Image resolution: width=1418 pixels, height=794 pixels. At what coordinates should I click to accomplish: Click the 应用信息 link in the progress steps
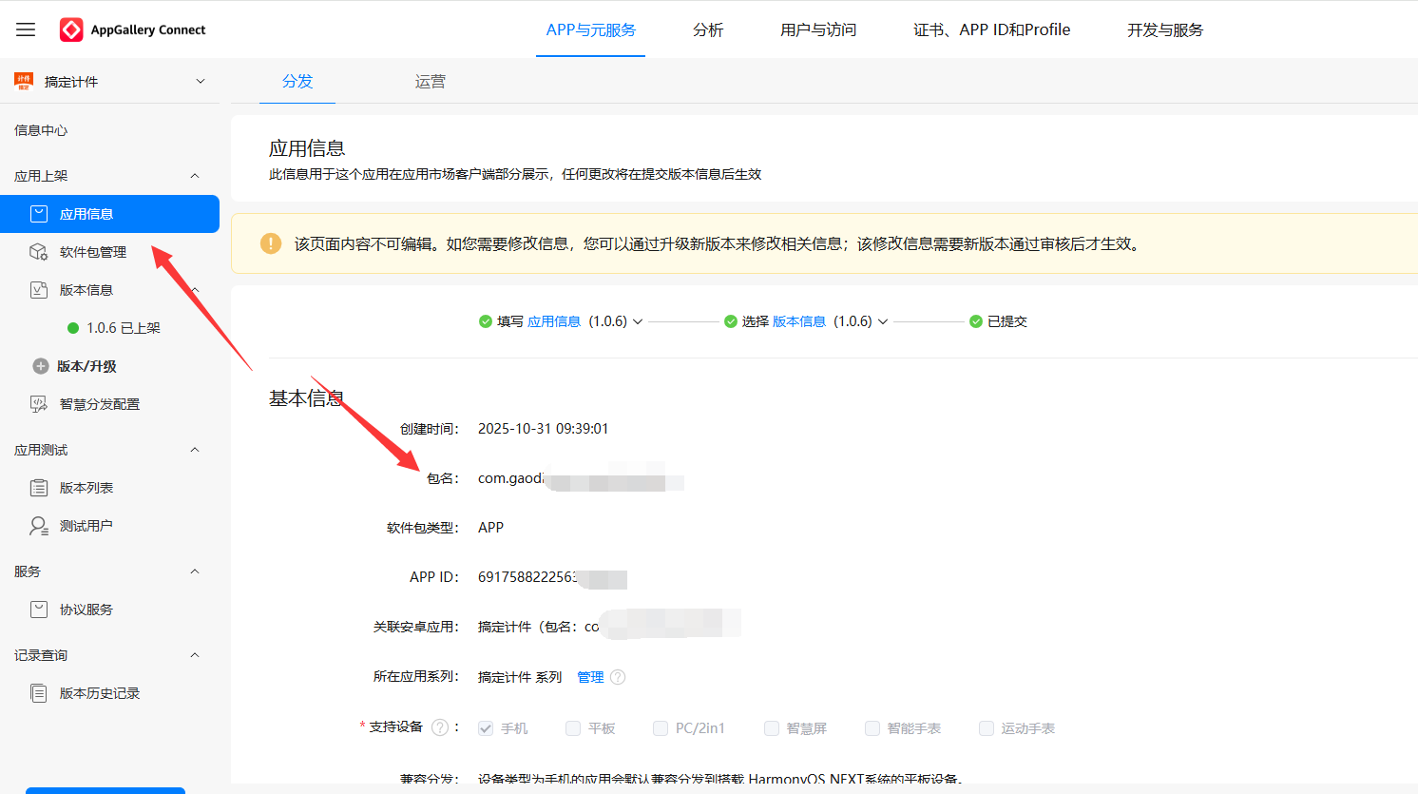click(x=554, y=321)
